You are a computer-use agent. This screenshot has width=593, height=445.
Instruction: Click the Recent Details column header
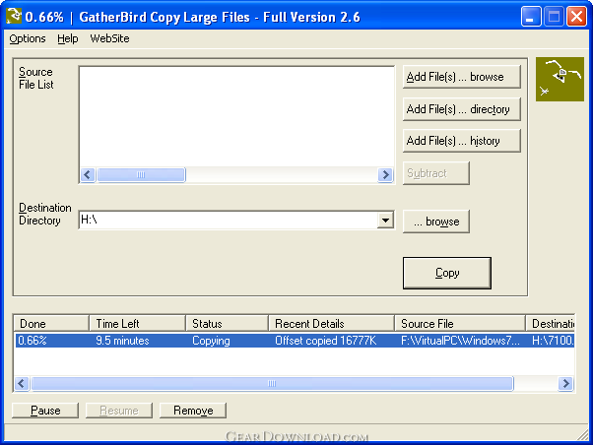click(x=331, y=324)
